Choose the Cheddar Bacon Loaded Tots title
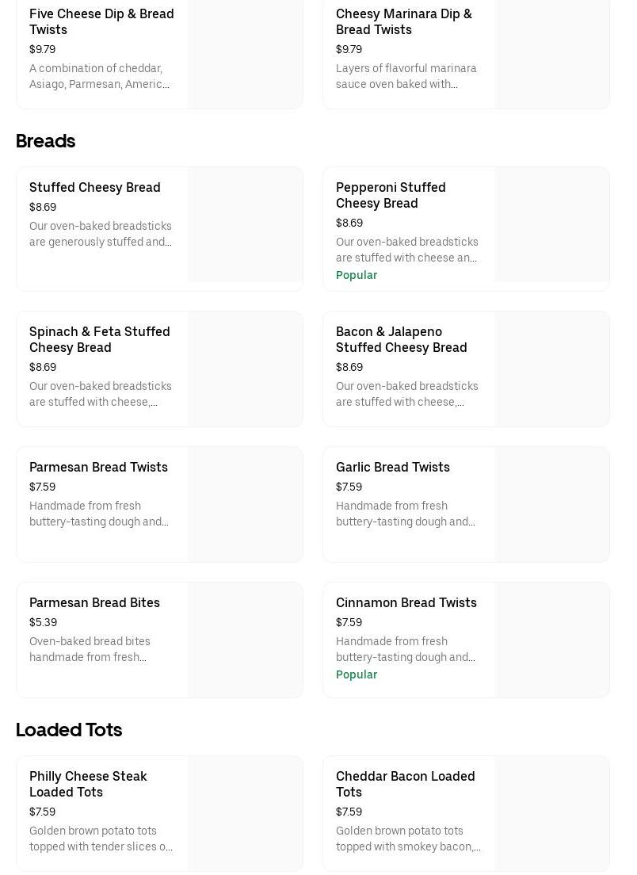The image size is (637, 875). 406,784
